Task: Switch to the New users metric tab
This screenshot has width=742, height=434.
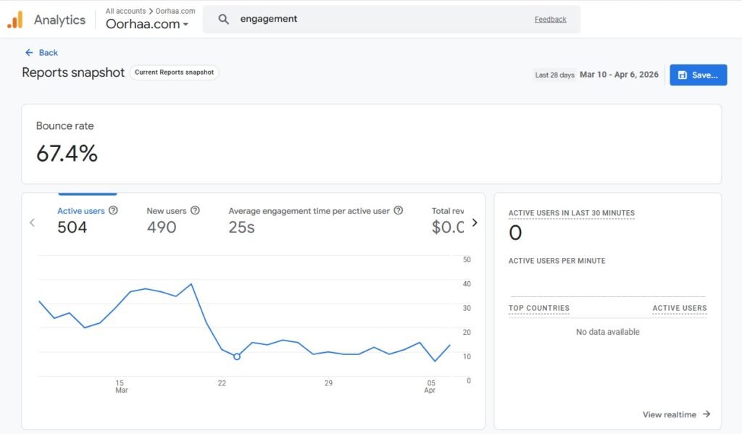Action: [166, 220]
